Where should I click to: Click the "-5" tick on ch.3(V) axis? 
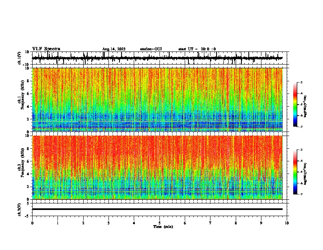pyautogui.click(x=27, y=216)
